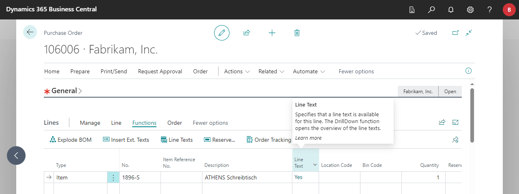Click the previous record round arrow button
The image size is (519, 194).
click(16, 156)
